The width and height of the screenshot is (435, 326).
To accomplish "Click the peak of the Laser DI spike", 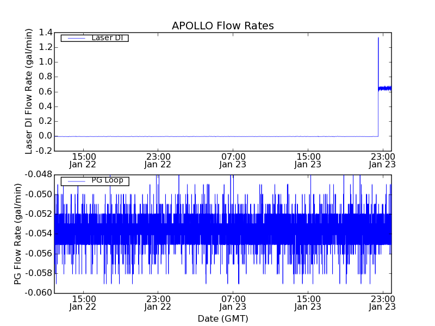I will pos(378,37).
